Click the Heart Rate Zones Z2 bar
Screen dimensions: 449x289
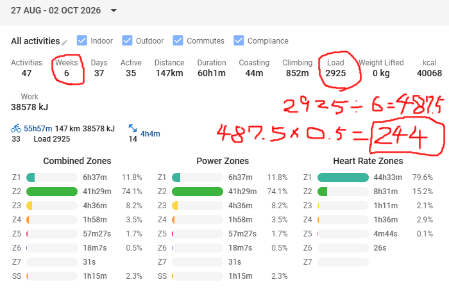(343, 192)
